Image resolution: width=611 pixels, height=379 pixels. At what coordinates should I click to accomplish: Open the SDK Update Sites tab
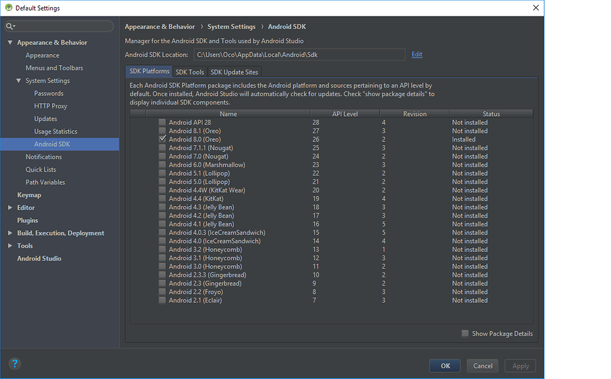(234, 72)
